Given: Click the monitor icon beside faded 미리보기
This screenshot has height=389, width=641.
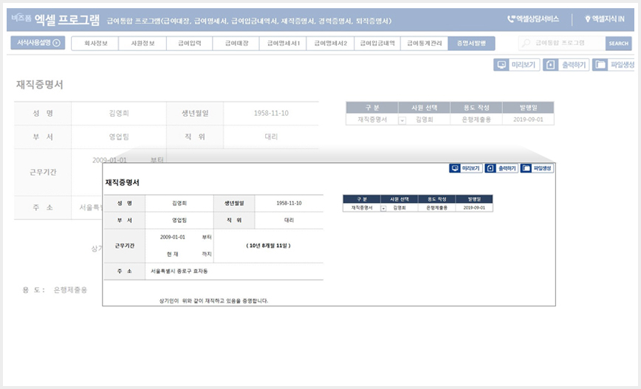Looking at the screenshot, I should click(501, 65).
